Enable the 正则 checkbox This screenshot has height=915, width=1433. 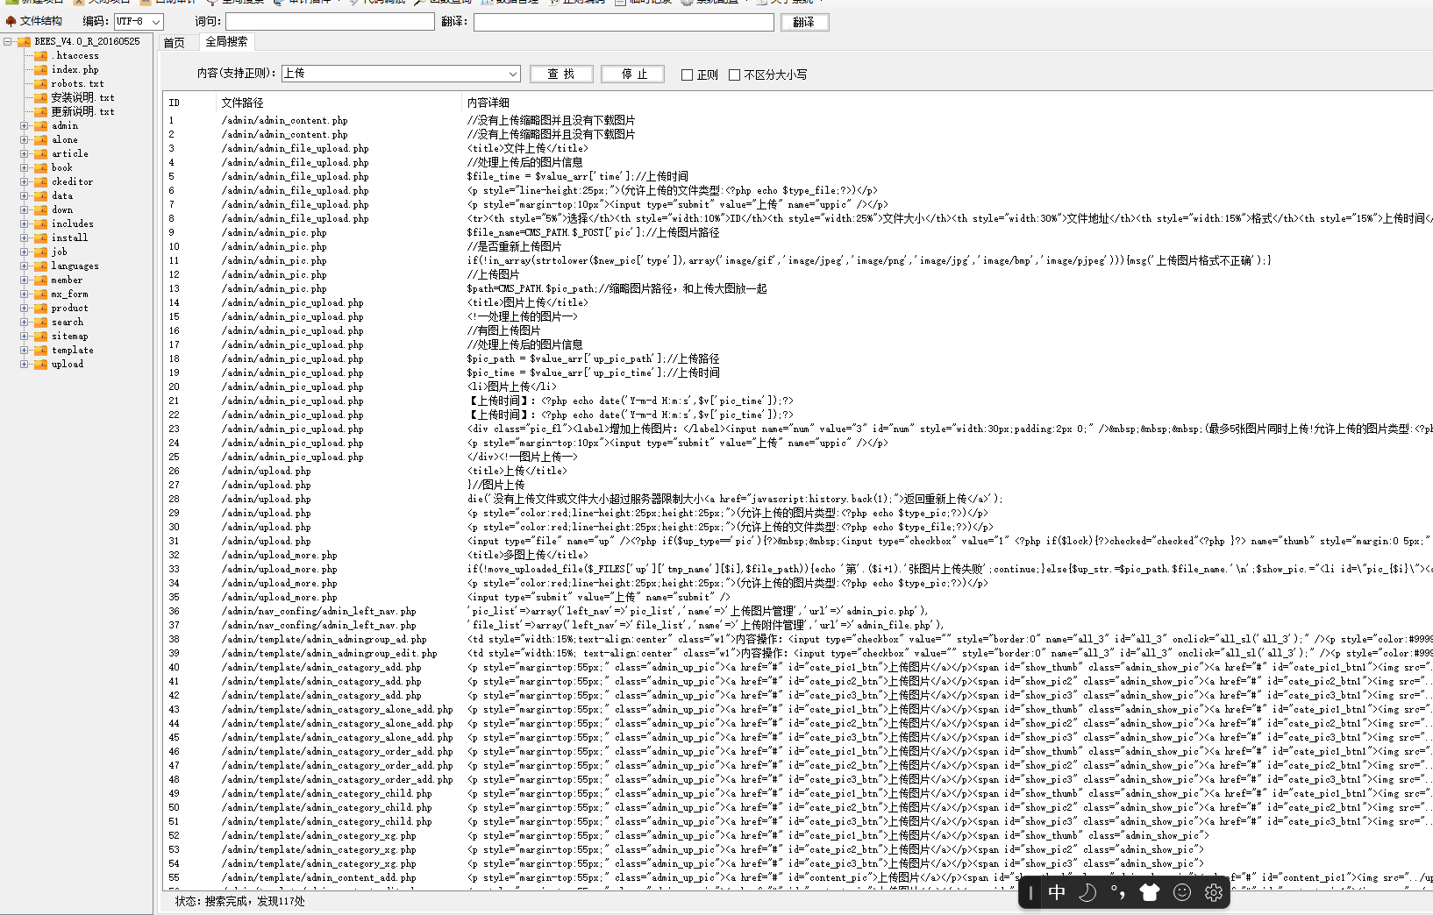point(688,74)
